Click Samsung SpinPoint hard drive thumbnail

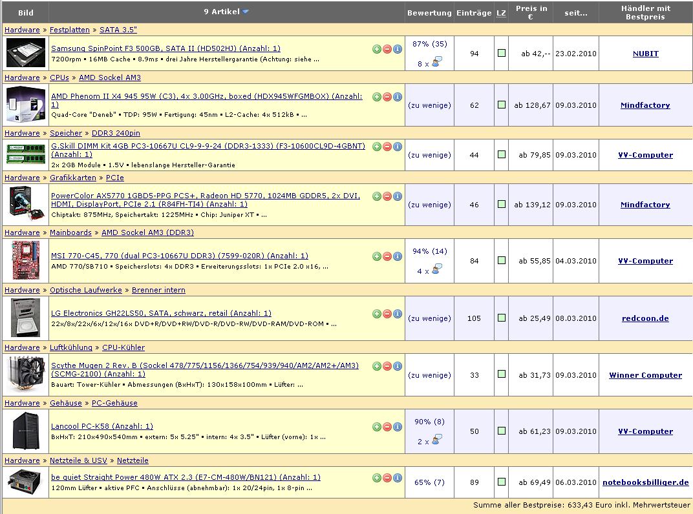[26, 53]
